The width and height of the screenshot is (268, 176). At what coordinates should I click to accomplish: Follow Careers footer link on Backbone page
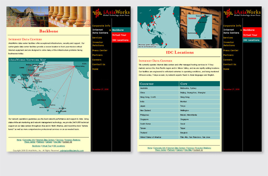[x=49, y=142]
